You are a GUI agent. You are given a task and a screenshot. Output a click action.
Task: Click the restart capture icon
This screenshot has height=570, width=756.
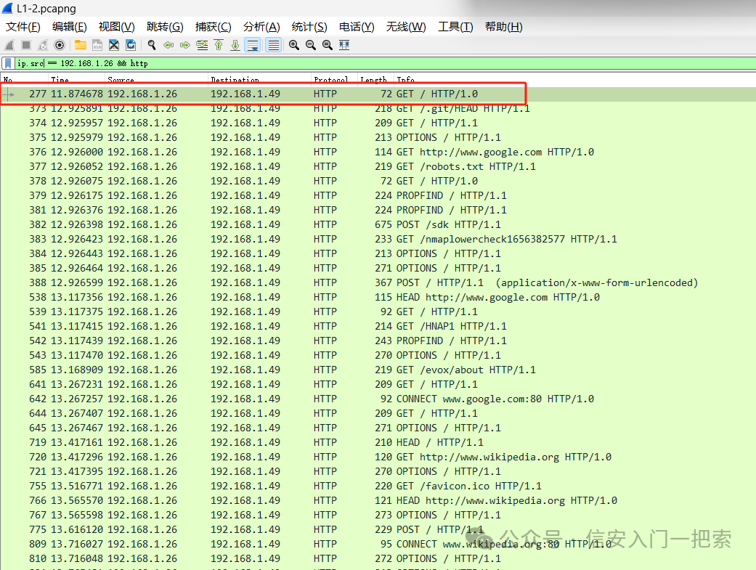pos(43,45)
